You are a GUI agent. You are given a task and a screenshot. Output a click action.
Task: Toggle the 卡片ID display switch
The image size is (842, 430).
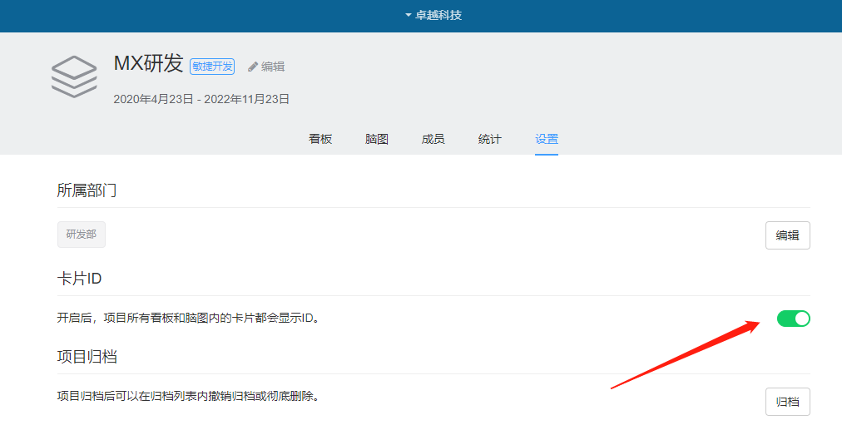click(x=793, y=318)
